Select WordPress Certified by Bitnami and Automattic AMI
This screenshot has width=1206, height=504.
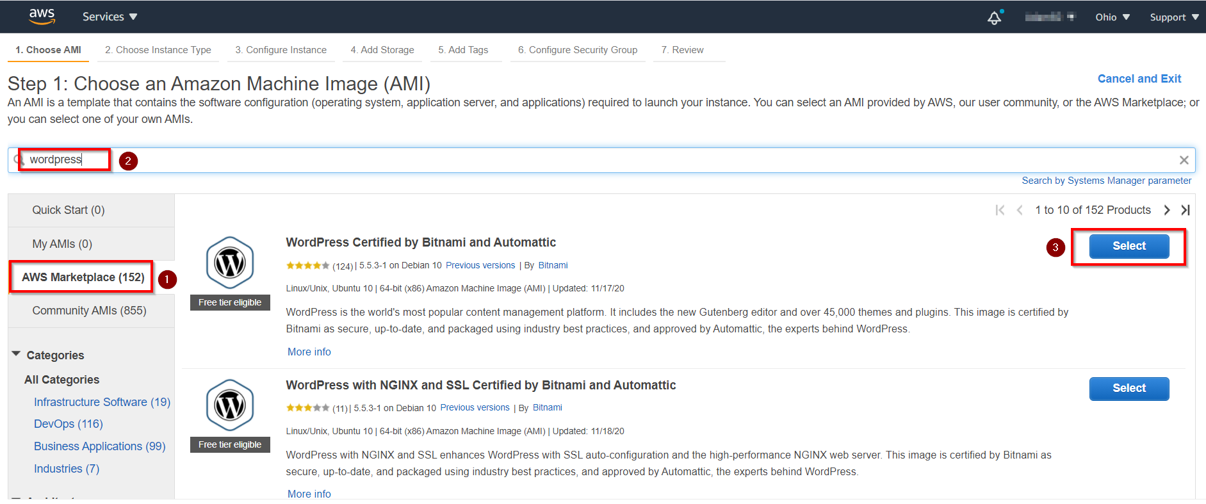click(1129, 246)
